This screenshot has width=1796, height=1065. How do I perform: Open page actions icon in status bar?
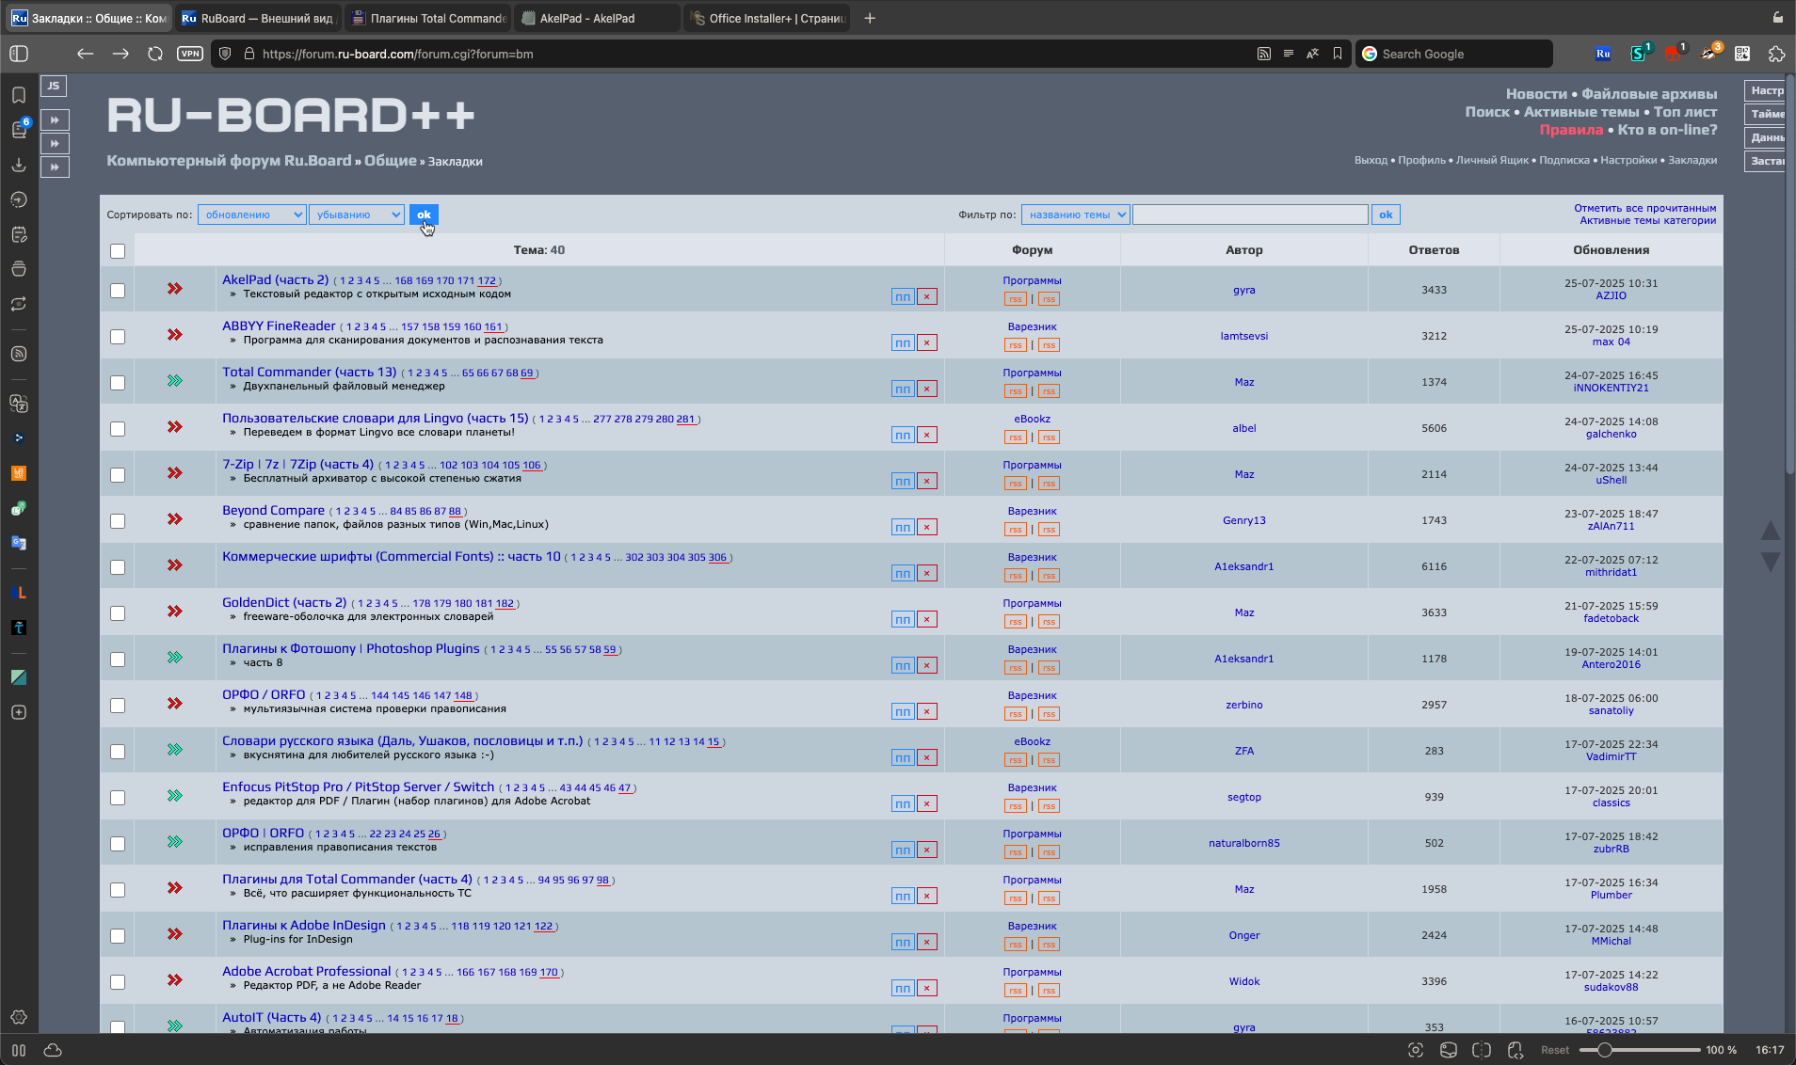point(1515,1050)
